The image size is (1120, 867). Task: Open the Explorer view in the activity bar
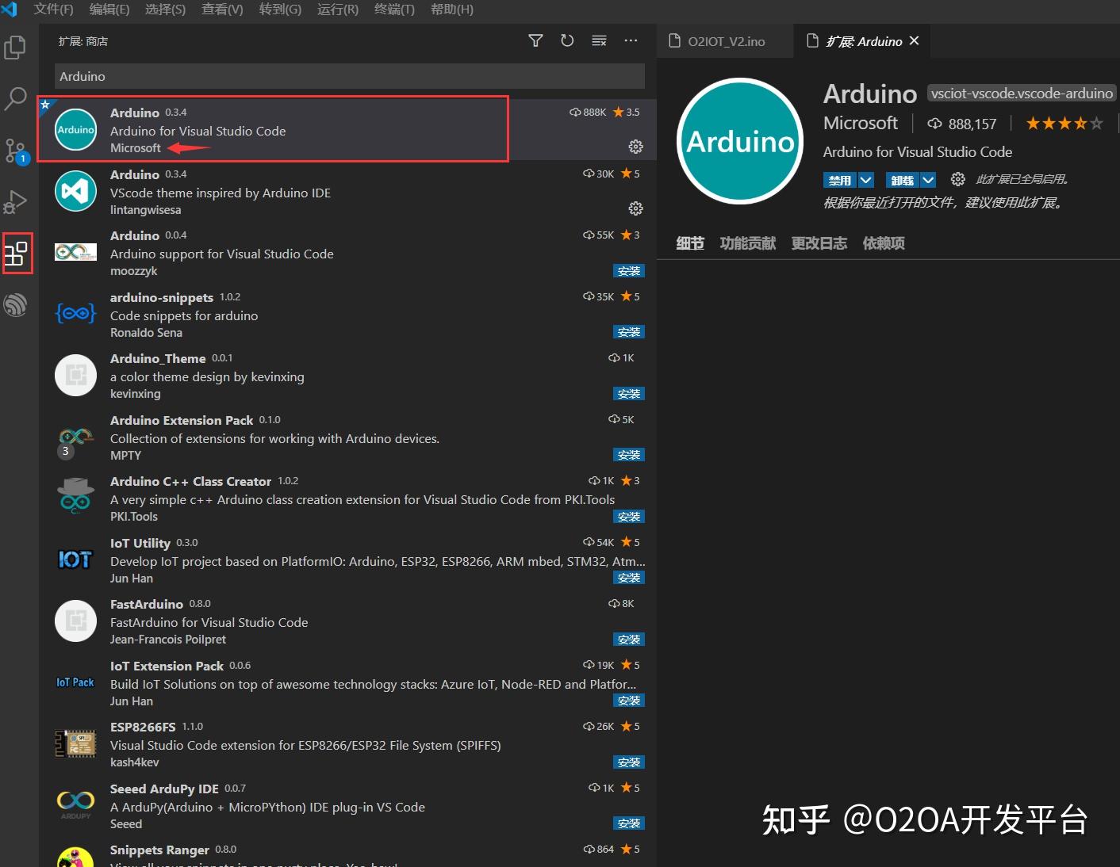(15, 48)
